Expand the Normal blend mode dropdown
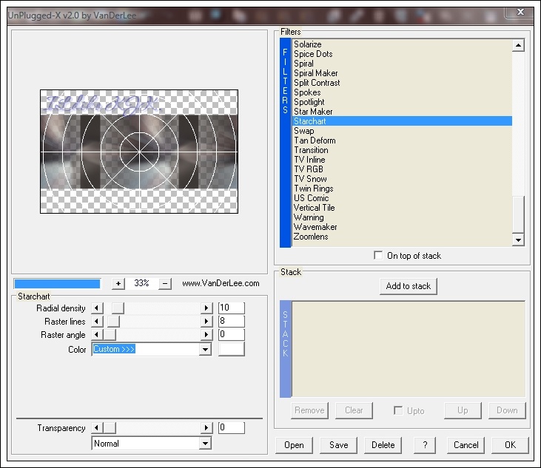This screenshot has width=541, height=468. coord(205,444)
